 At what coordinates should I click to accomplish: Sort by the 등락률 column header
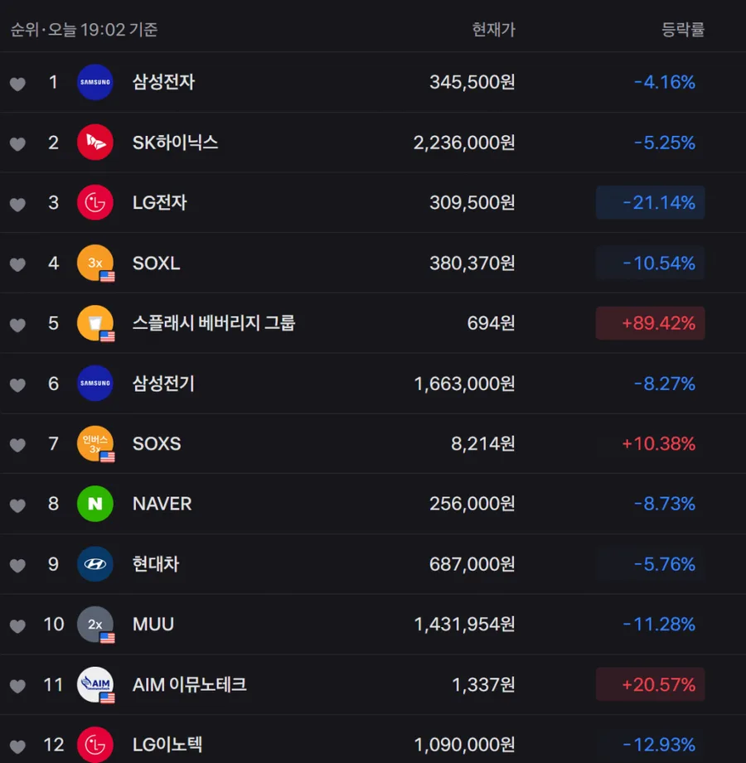tap(683, 30)
